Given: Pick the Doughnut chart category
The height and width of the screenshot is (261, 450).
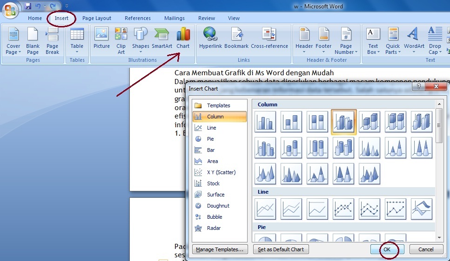Looking at the screenshot, I should [x=220, y=206].
